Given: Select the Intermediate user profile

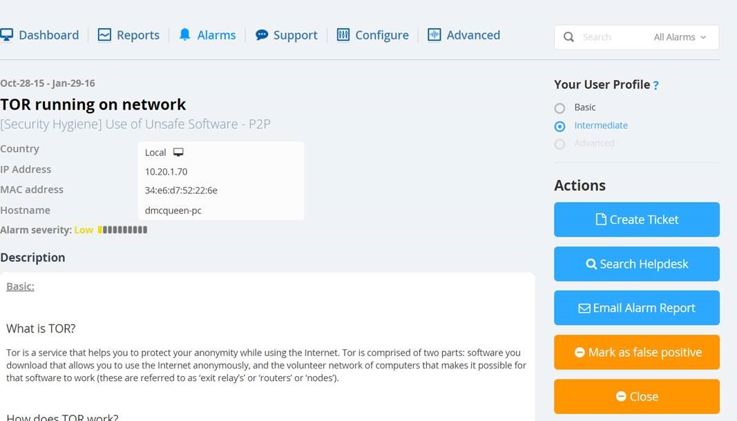Looking at the screenshot, I should click(x=559, y=126).
